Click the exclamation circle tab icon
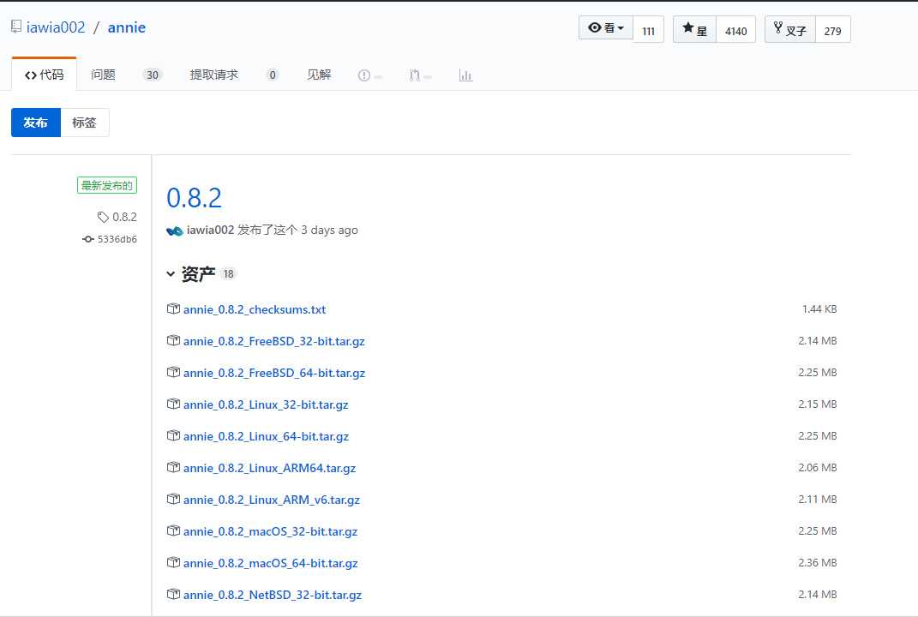Screen dimensions: 918x617 pyautogui.click(x=364, y=75)
